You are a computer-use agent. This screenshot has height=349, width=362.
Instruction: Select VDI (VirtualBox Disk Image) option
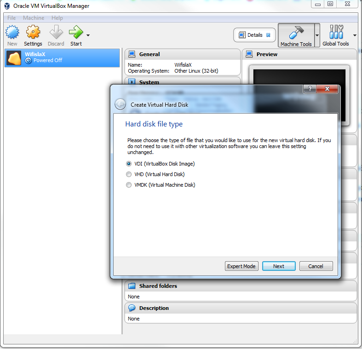(161, 164)
